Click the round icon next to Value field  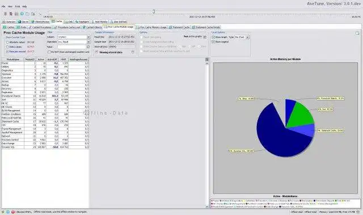point(88,47)
